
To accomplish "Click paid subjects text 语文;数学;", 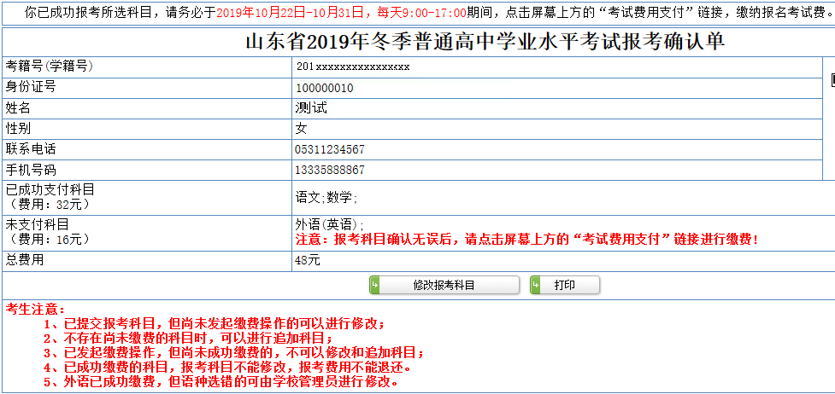I will pyautogui.click(x=326, y=197).
